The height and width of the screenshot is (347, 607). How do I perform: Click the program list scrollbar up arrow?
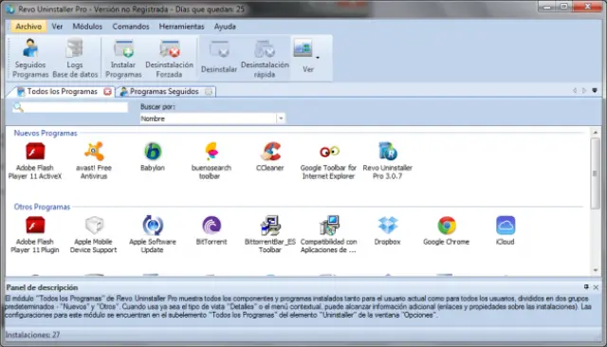(596, 133)
